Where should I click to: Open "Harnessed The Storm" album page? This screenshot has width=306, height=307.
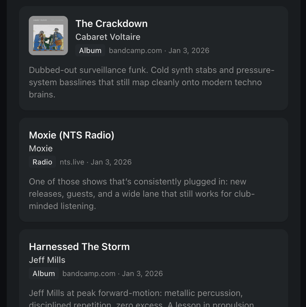point(79,246)
